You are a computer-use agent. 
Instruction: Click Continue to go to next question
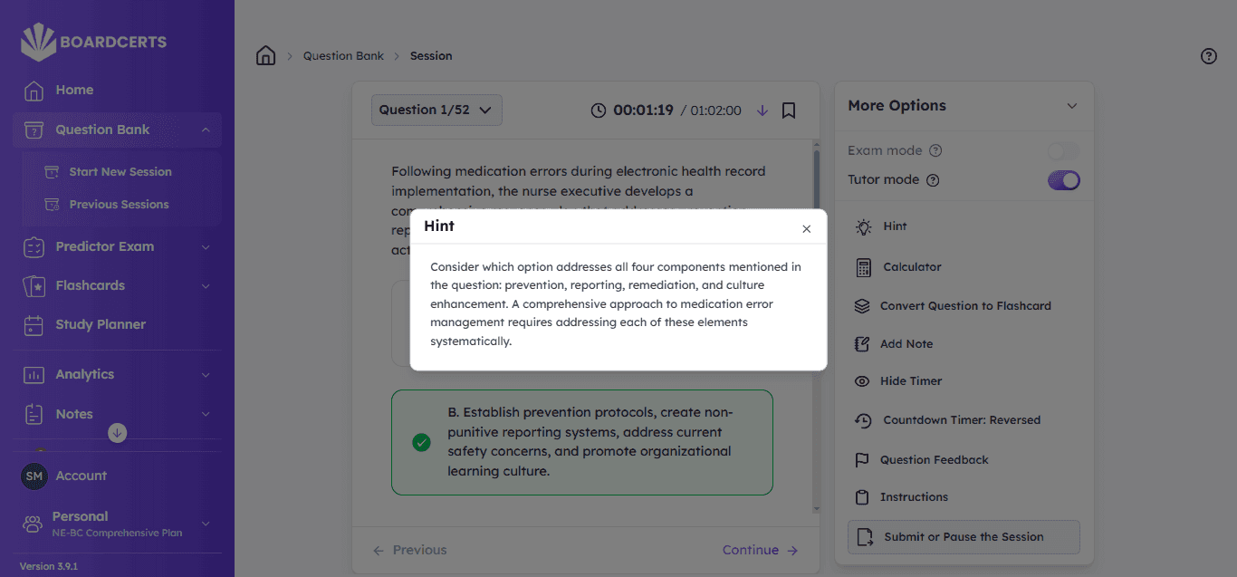coord(760,550)
